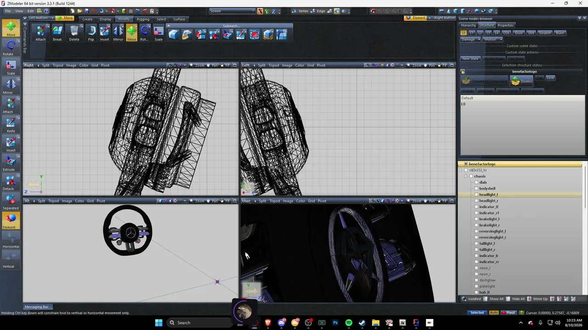The height and width of the screenshot is (330, 588).
Task: Click the help question mark icon
Action: point(46,11)
